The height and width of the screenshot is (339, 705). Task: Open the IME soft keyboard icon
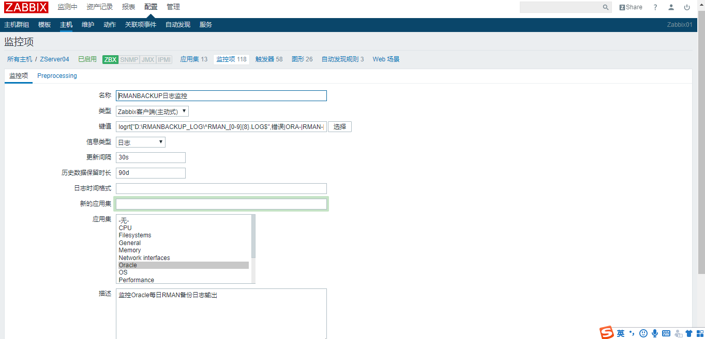click(x=666, y=333)
